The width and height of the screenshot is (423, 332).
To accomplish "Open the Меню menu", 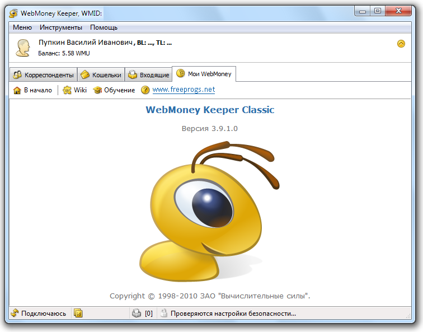I will [22, 27].
